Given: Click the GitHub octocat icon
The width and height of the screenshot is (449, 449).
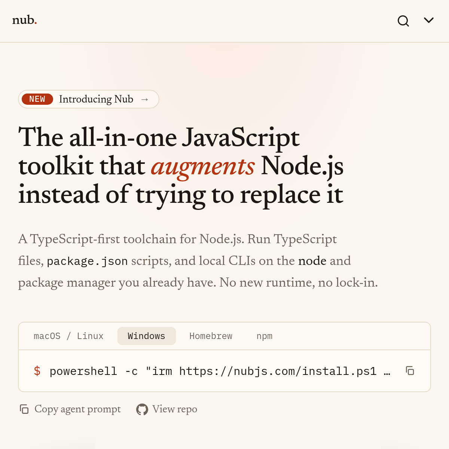Looking at the screenshot, I should tap(142, 409).
